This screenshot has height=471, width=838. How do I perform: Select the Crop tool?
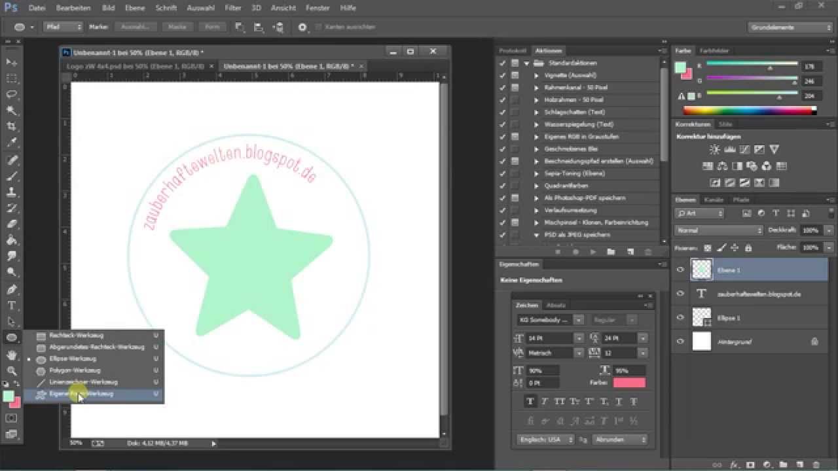tap(12, 126)
